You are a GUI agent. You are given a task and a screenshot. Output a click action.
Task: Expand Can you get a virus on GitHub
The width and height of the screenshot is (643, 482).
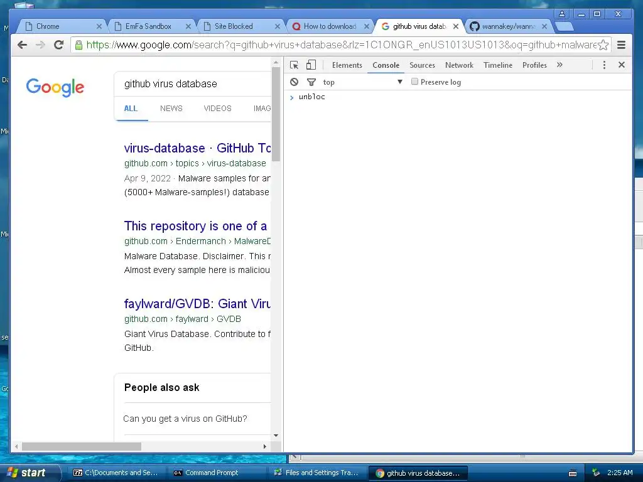coord(185,419)
